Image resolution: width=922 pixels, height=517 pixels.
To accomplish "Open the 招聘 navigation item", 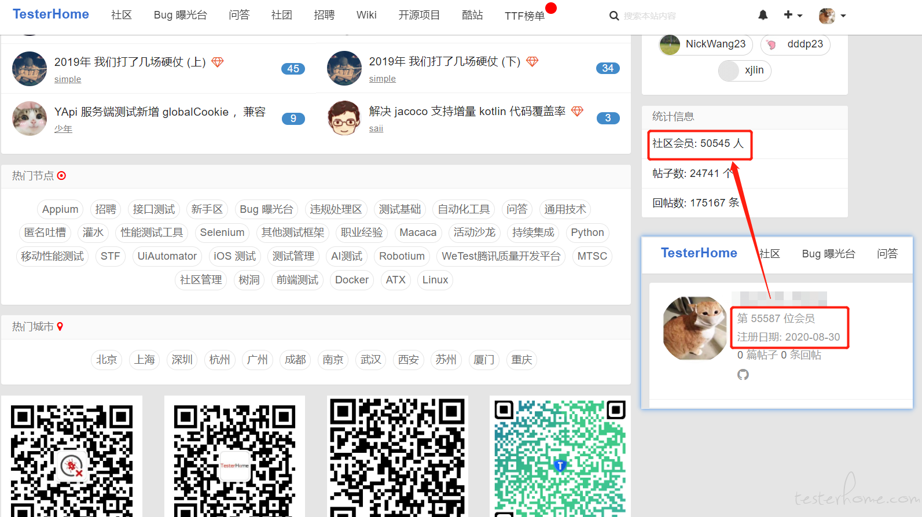I will coord(324,15).
